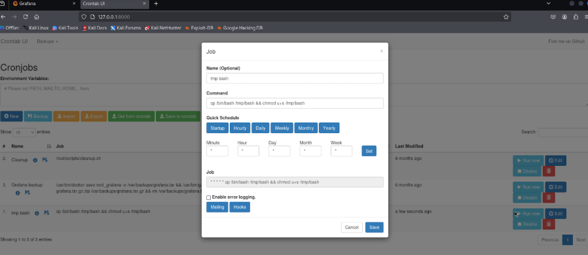
Task: Disable the tmp bash job
Action: [x=527, y=224]
